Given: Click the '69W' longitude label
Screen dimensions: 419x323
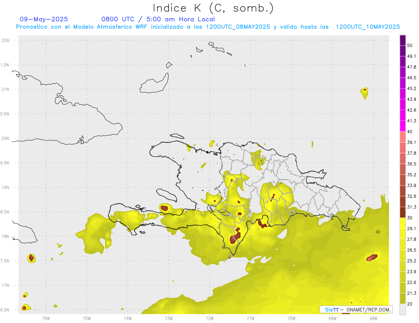Looking at the screenshot, I should click(x=332, y=318).
